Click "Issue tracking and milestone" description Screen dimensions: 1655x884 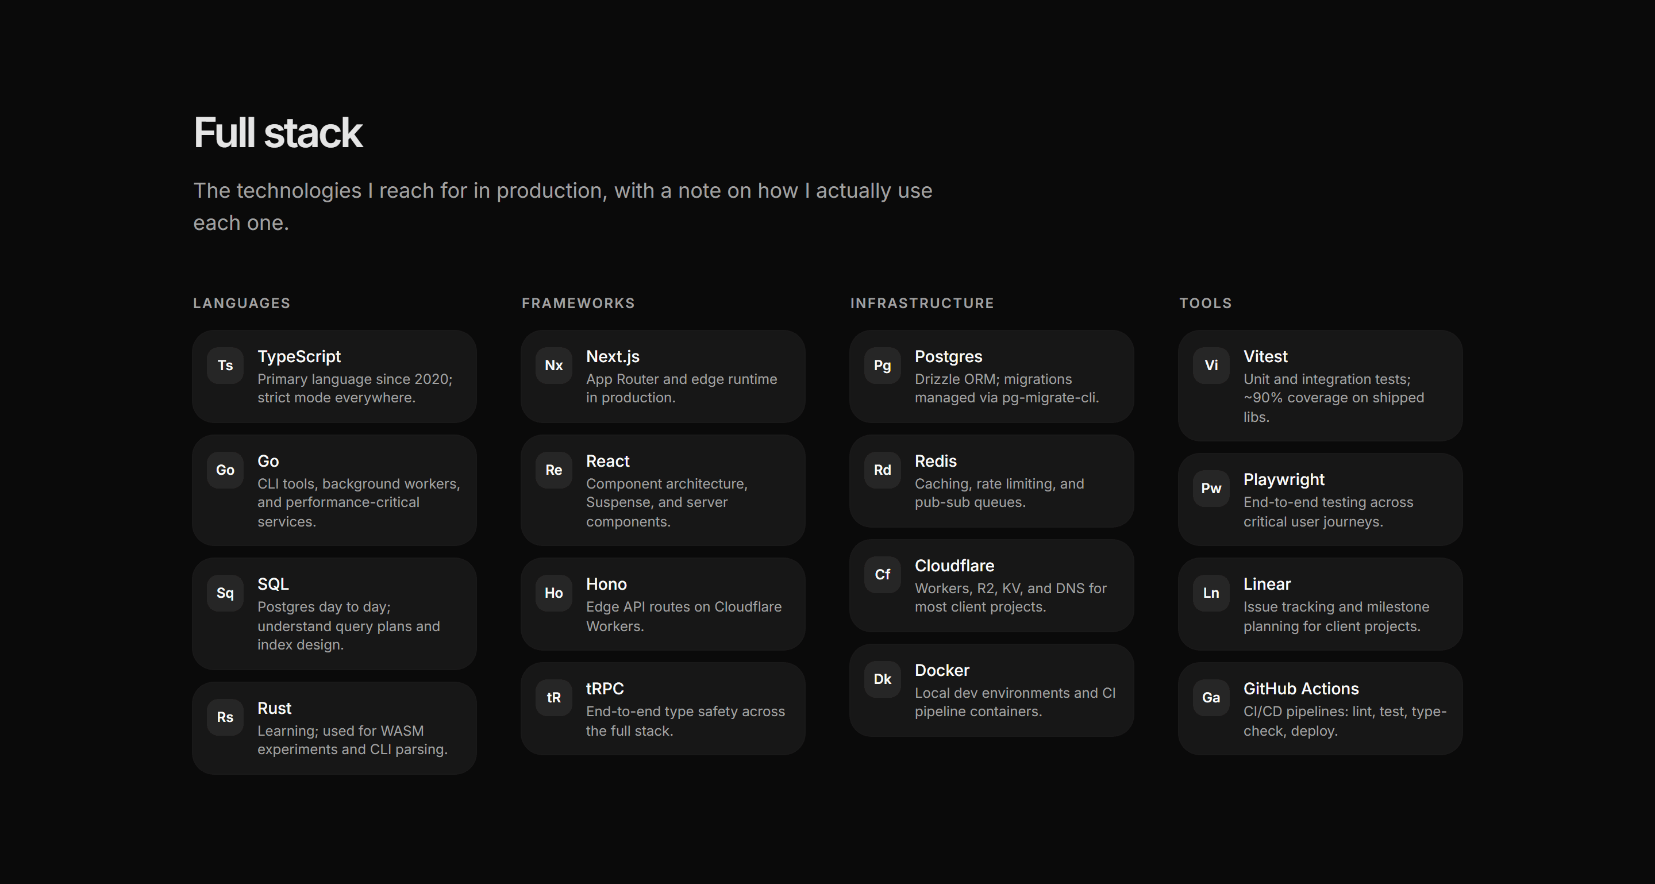1336,616
